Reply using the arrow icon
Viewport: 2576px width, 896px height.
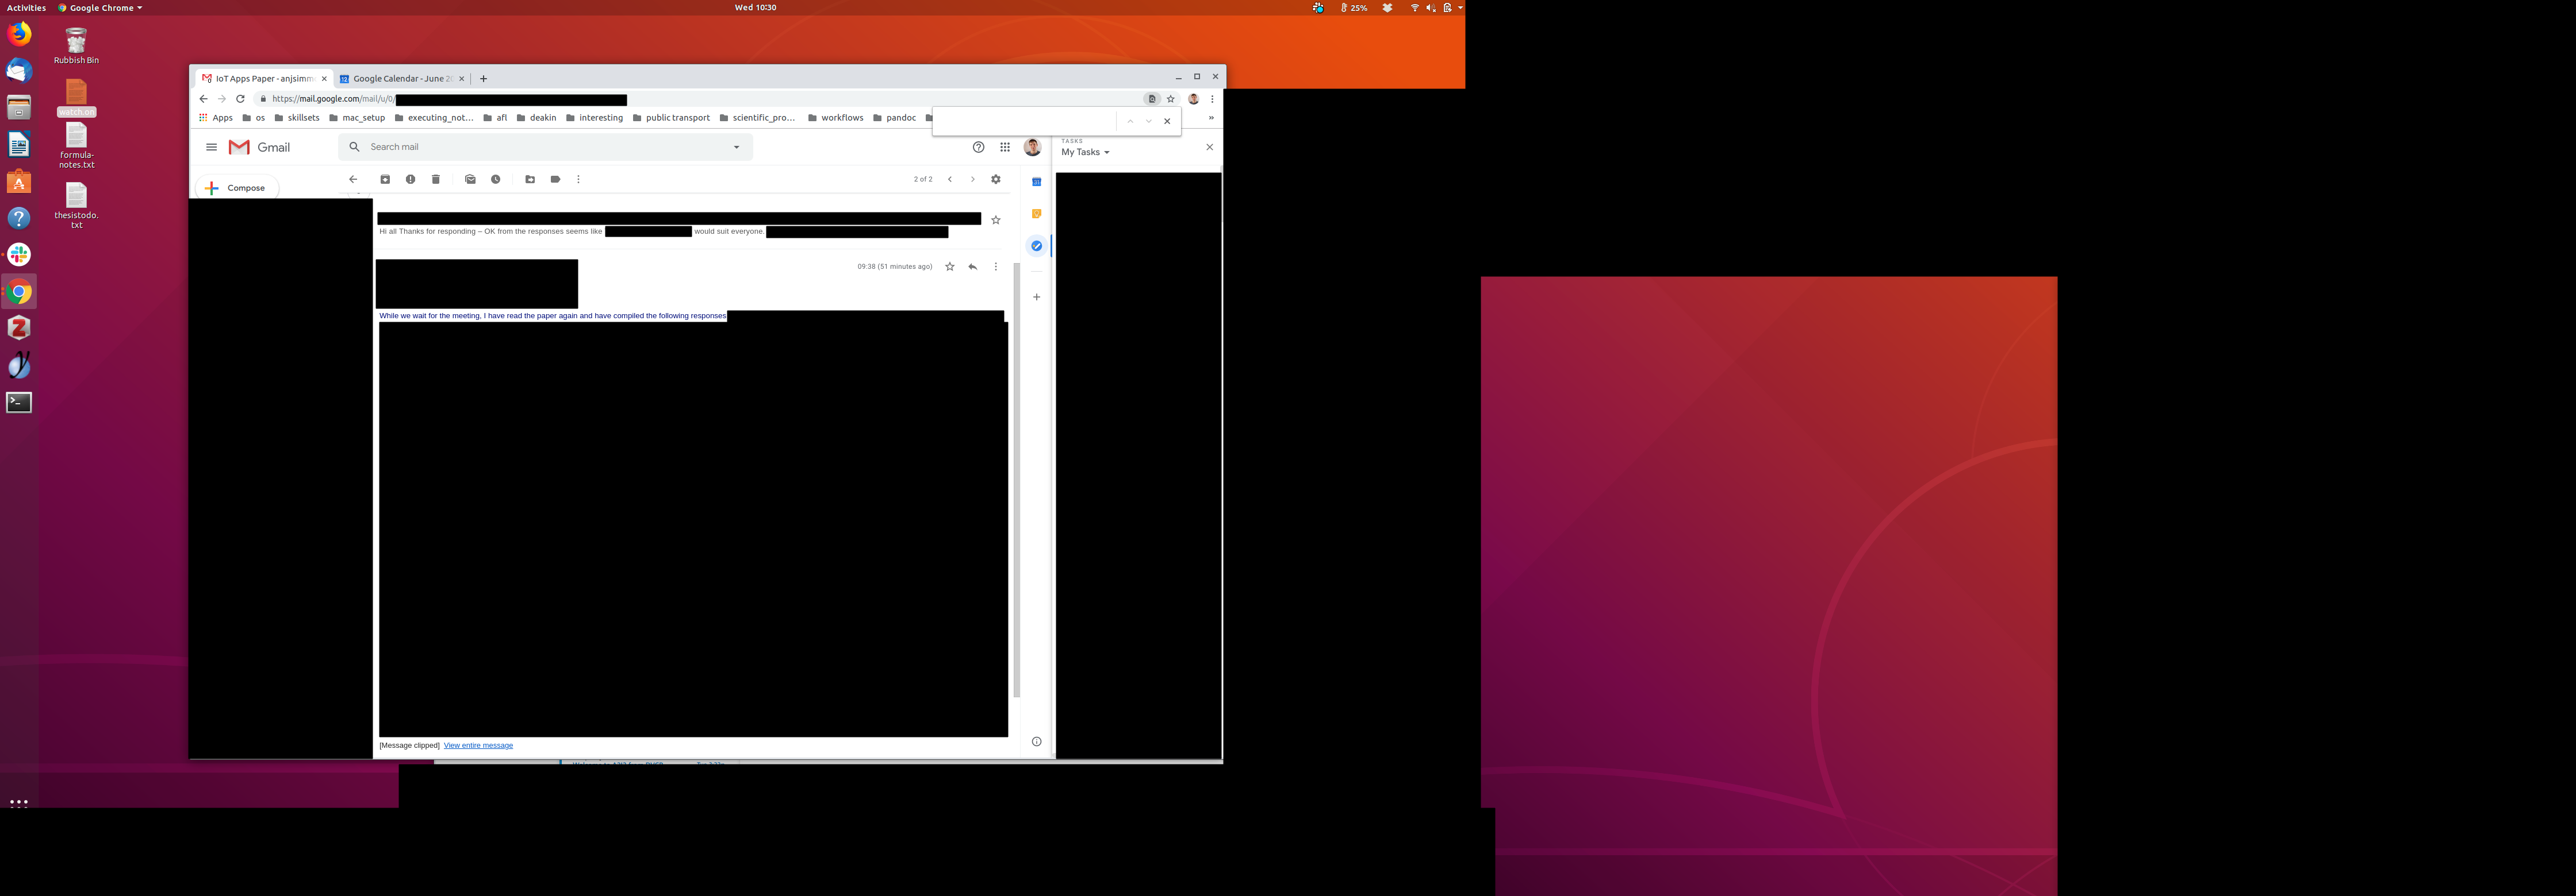(x=972, y=267)
